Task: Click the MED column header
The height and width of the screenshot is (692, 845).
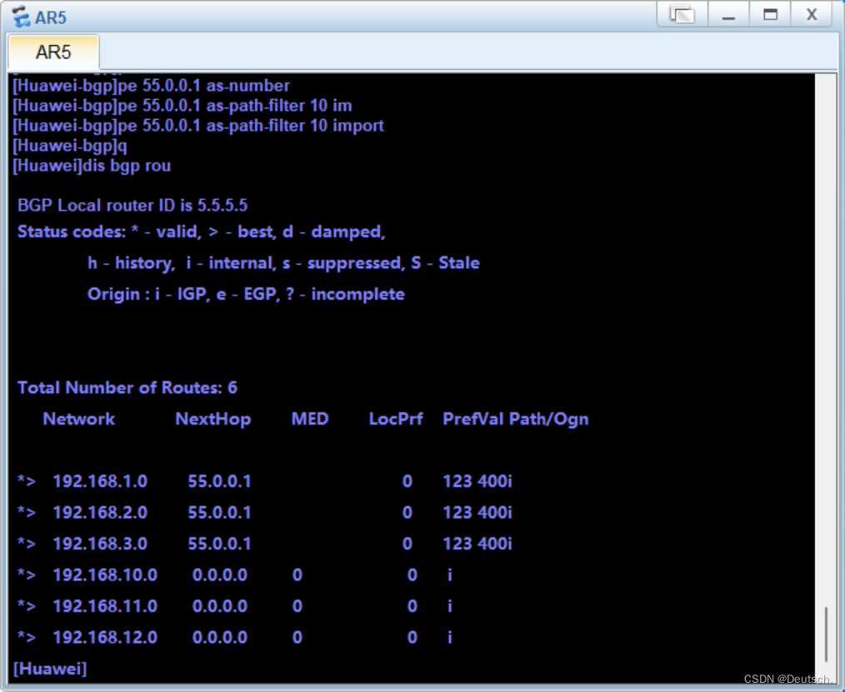Action: click(x=310, y=419)
